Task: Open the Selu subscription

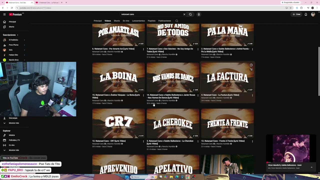Action: [10, 50]
